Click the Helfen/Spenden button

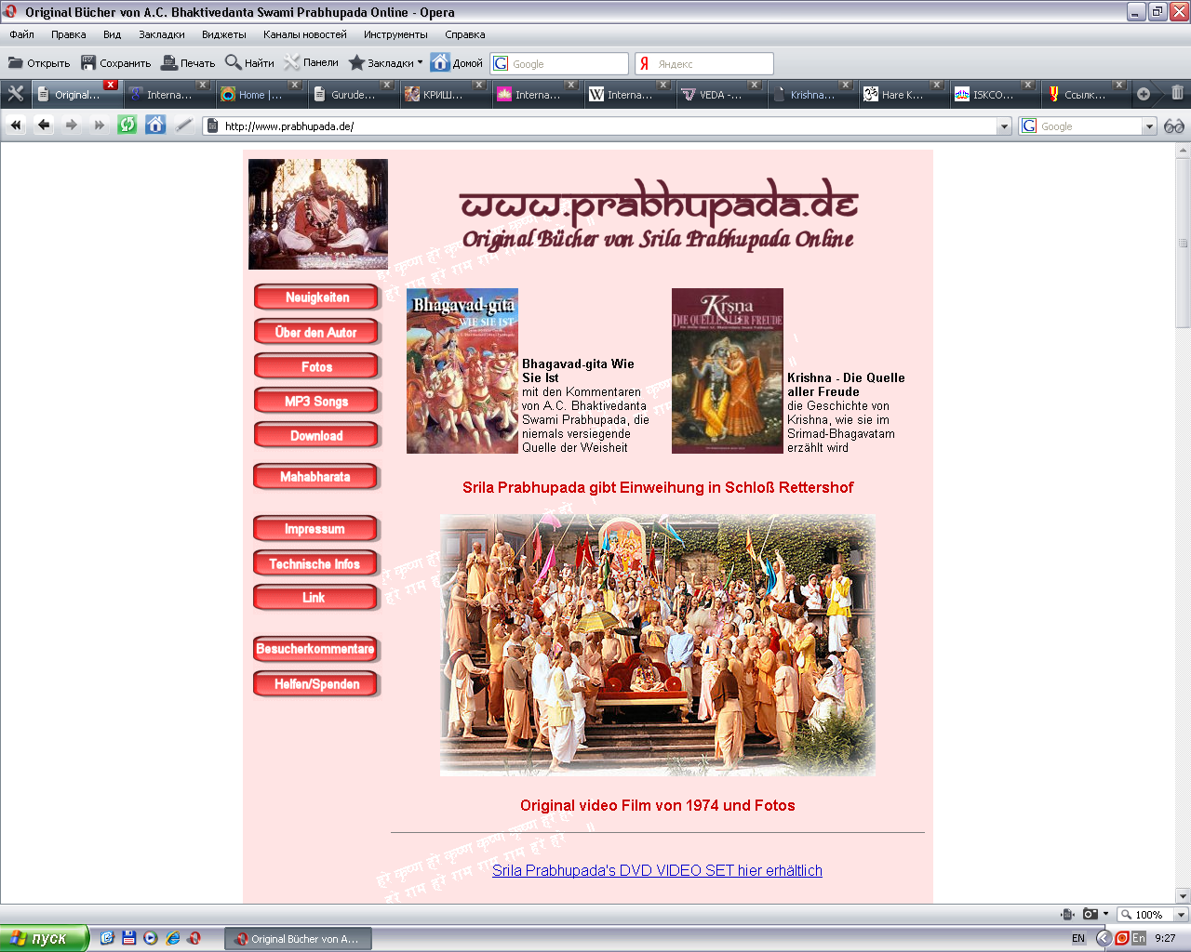pos(316,684)
